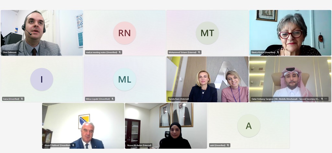Click muted mic icon on Qatar Embassy tile
The width and height of the screenshot is (332, 153).
(322, 99)
